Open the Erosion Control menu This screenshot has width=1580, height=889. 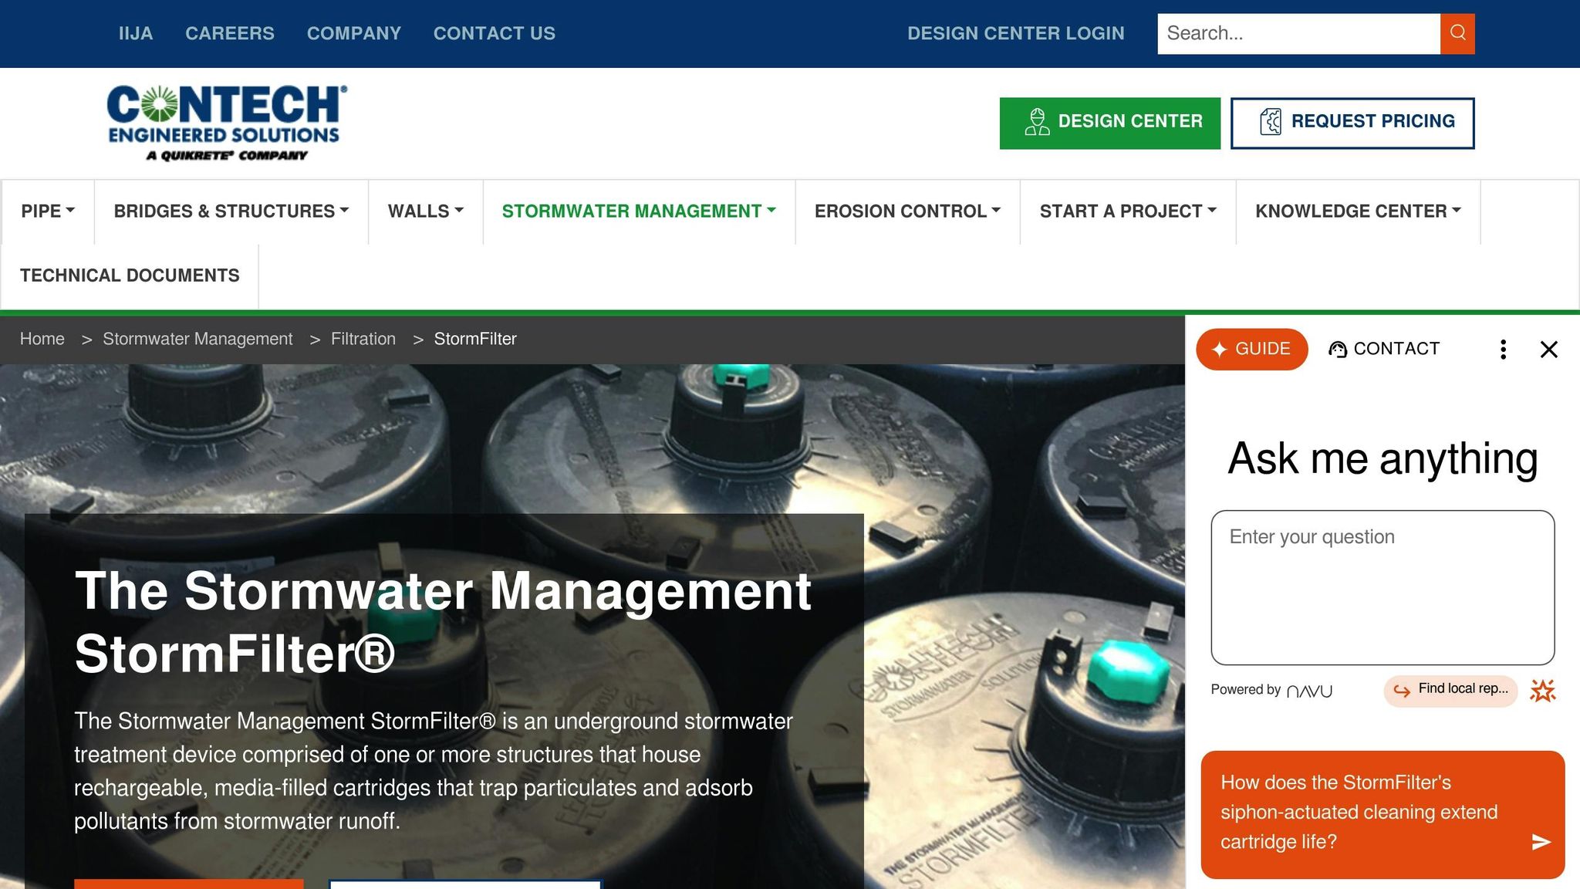[907, 211]
